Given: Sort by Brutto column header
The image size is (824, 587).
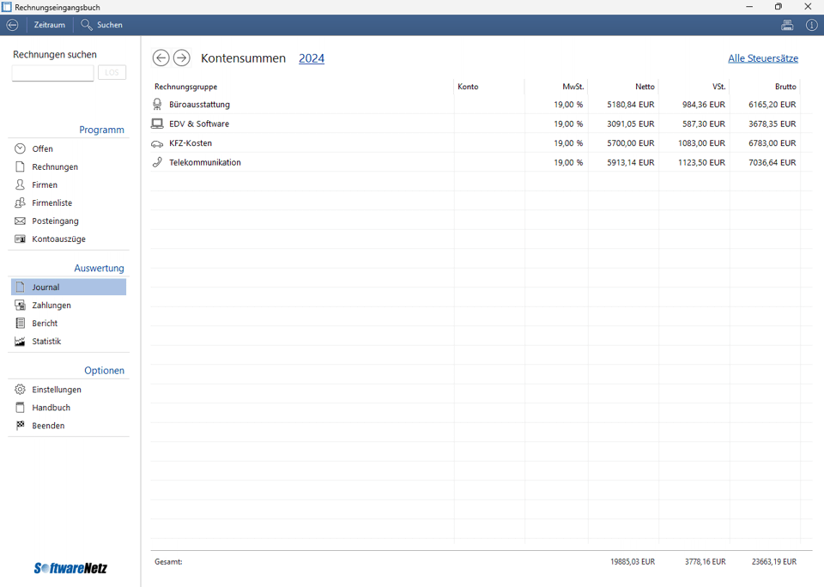Looking at the screenshot, I should [785, 87].
